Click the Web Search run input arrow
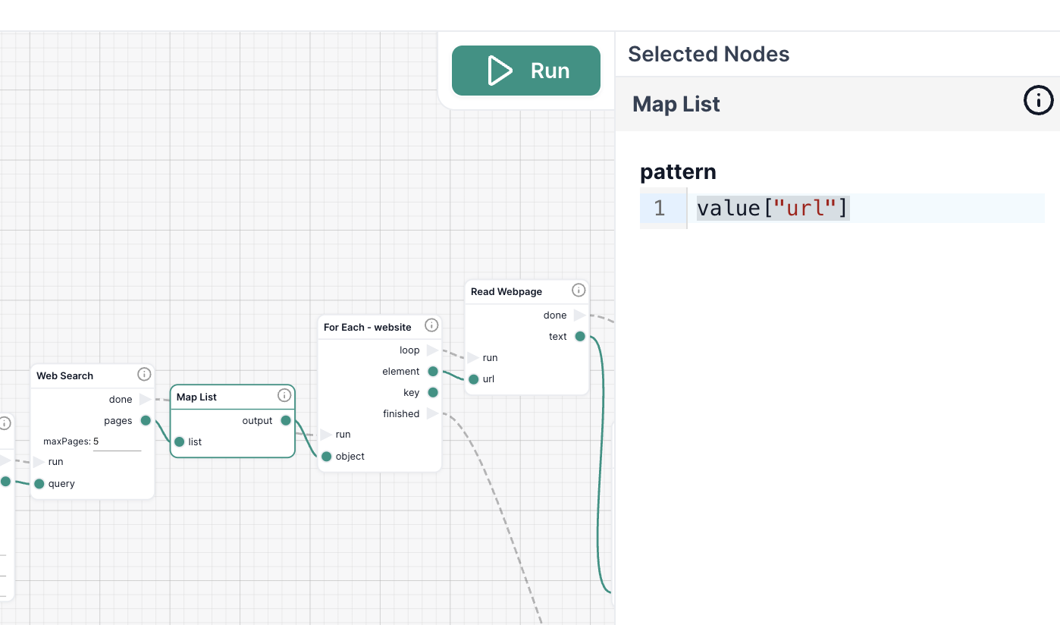 click(x=39, y=462)
